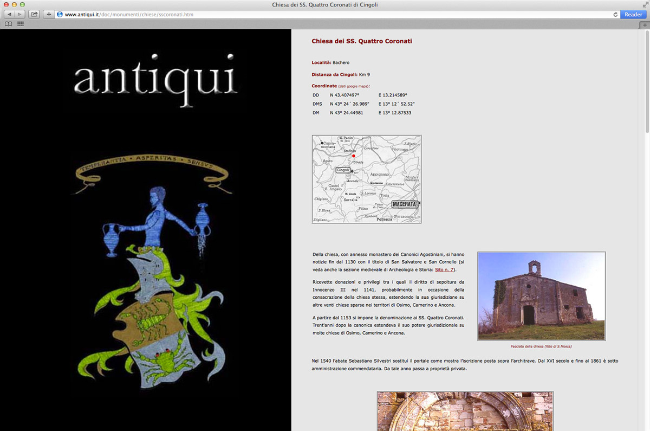The image size is (650, 431).
Task: Follow the 'dati google maps' link
Action: click(x=354, y=86)
